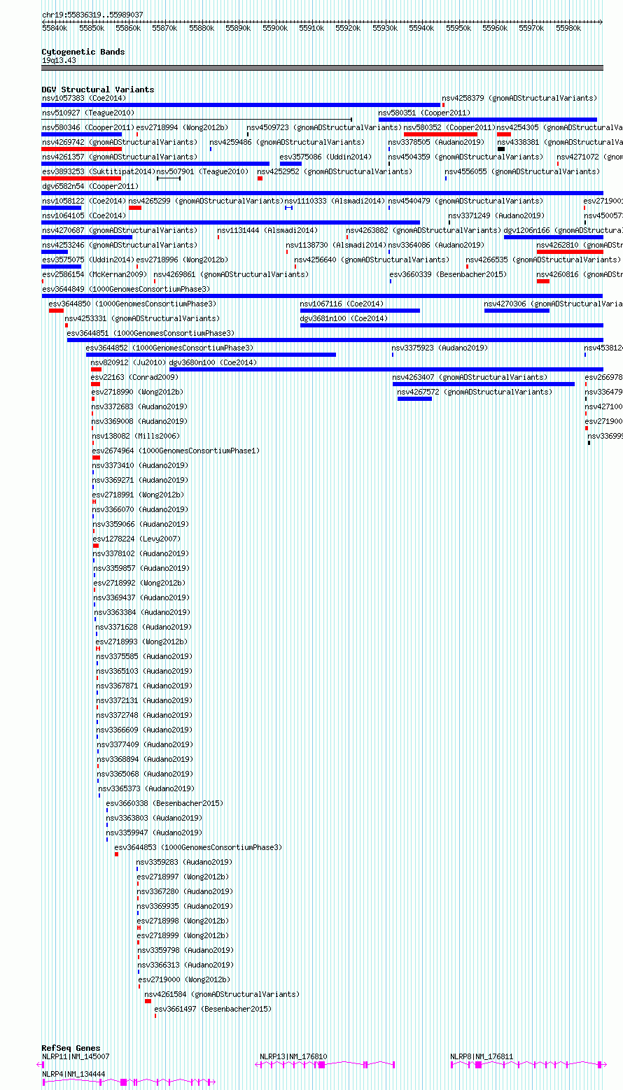This screenshot has height=1090, width=623.
Task: Click the RefSeq Genes track title
Action: pos(71,1048)
